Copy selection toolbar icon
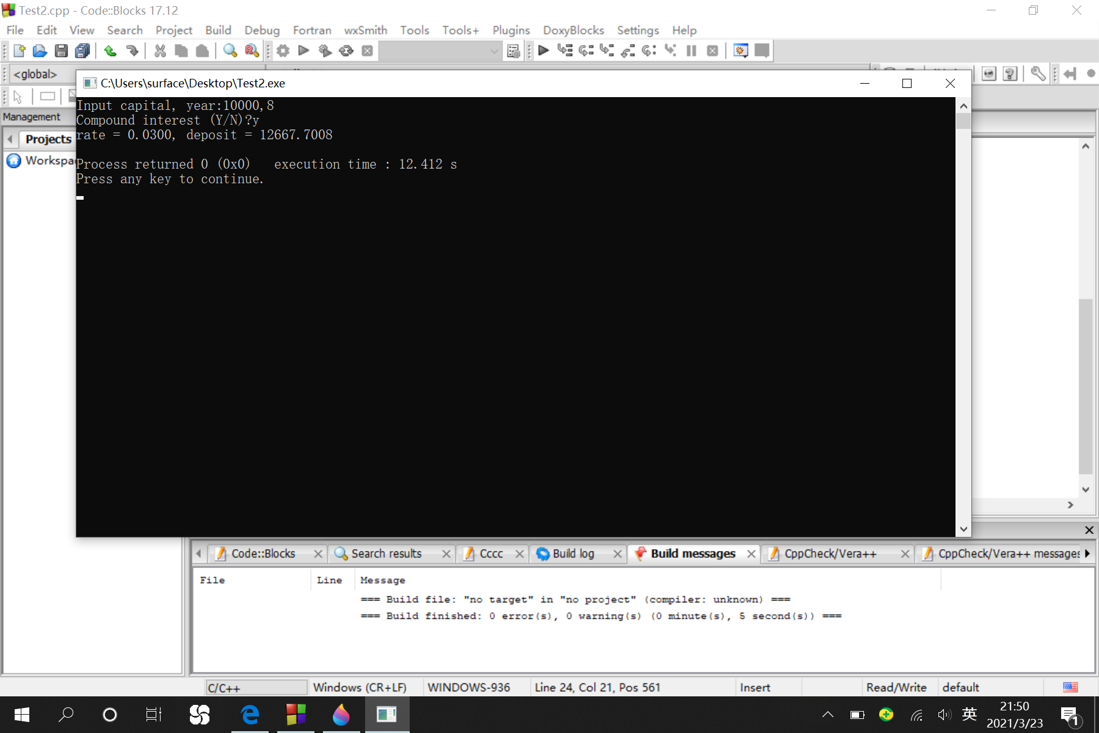Viewport: 1099px width, 733px height. [181, 51]
